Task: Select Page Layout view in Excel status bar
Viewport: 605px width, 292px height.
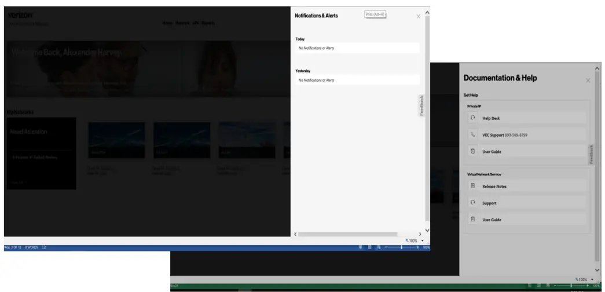Action: [539, 286]
